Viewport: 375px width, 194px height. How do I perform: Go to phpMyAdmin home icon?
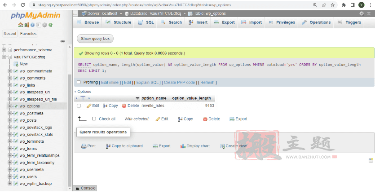click(20, 25)
